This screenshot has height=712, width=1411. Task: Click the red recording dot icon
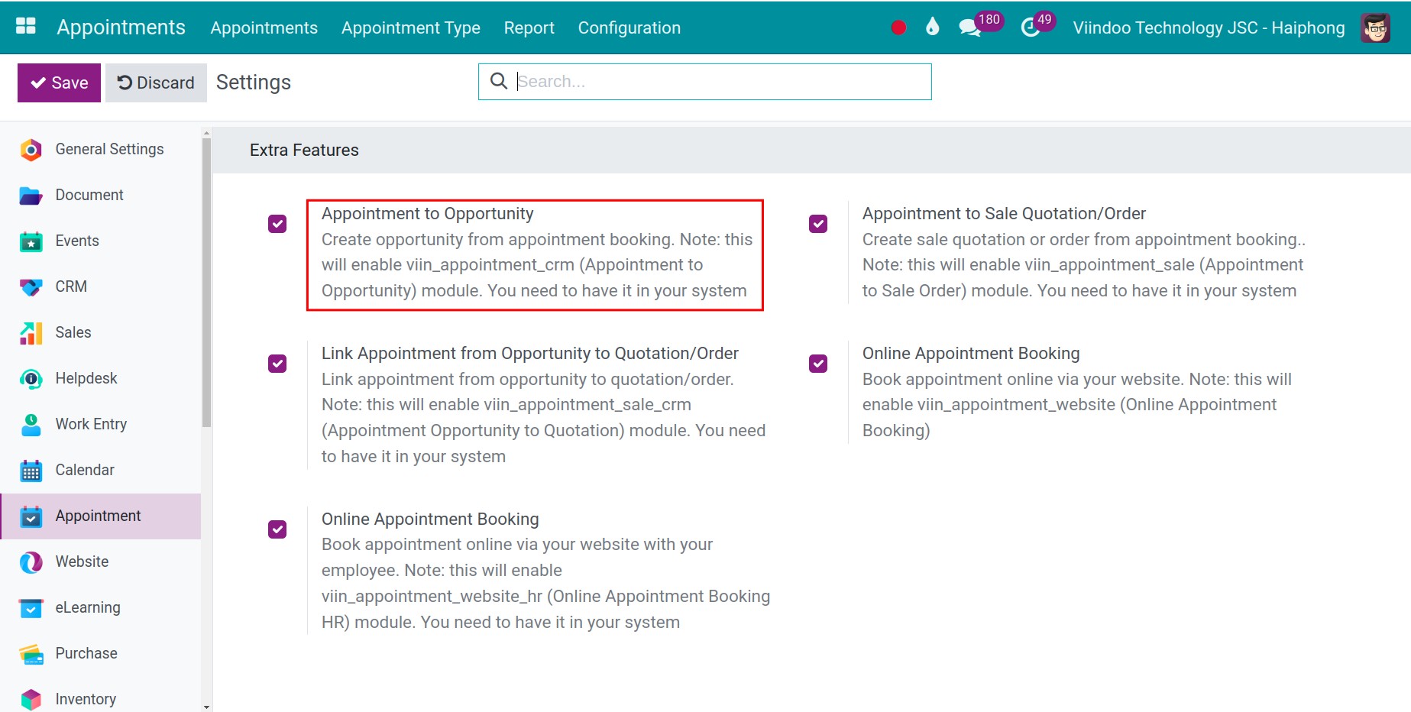[898, 28]
